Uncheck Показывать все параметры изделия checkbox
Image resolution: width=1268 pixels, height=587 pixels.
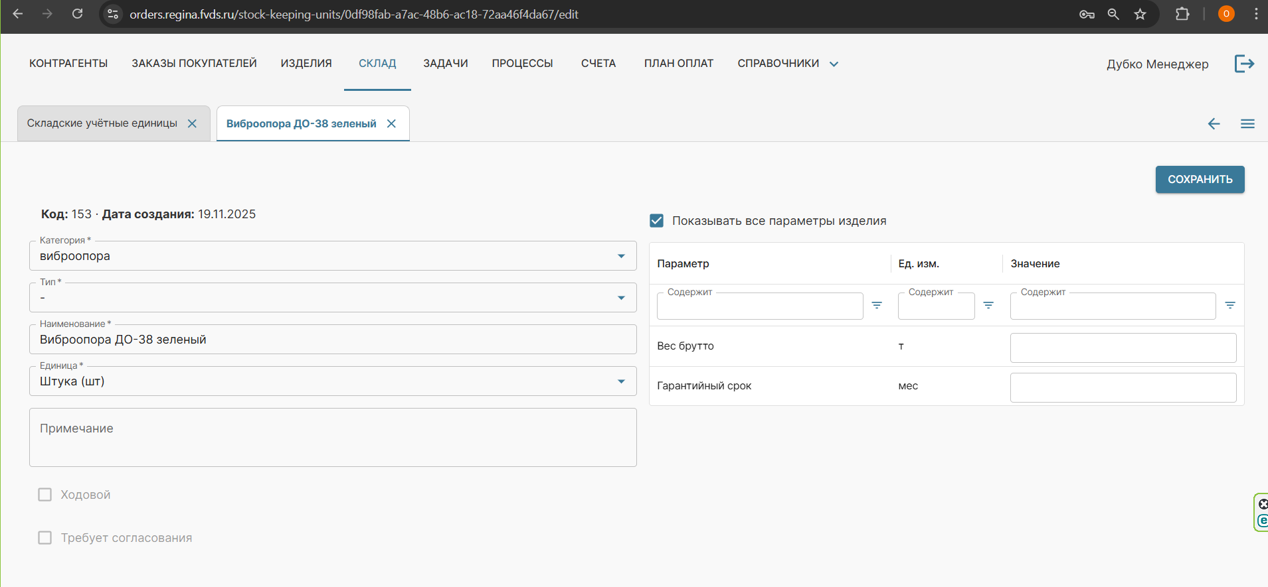pyautogui.click(x=656, y=221)
